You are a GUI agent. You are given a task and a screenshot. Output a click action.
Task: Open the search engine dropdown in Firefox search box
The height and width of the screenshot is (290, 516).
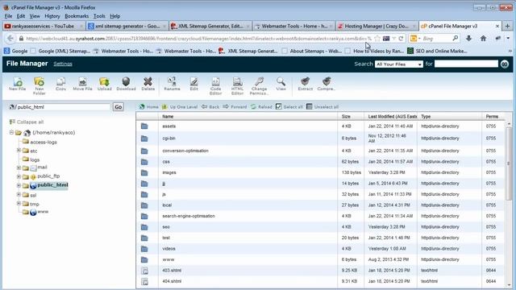click(x=415, y=39)
